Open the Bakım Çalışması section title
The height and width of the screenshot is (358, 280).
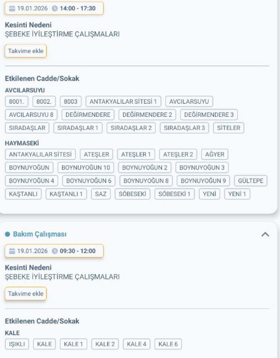(40, 234)
